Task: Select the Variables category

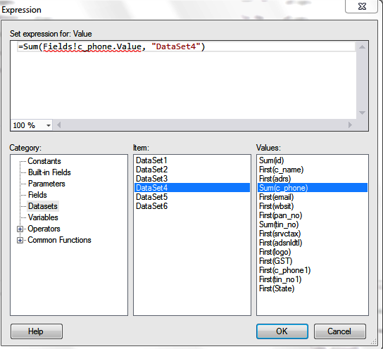Action: [x=43, y=217]
